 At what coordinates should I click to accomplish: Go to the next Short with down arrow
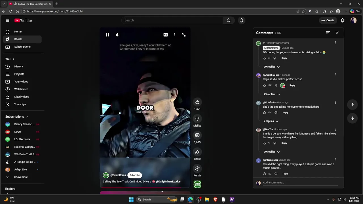coord(352,118)
